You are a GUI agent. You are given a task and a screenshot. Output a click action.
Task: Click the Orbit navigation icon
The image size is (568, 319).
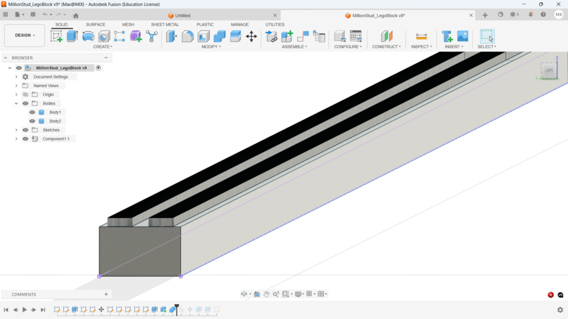point(244,294)
